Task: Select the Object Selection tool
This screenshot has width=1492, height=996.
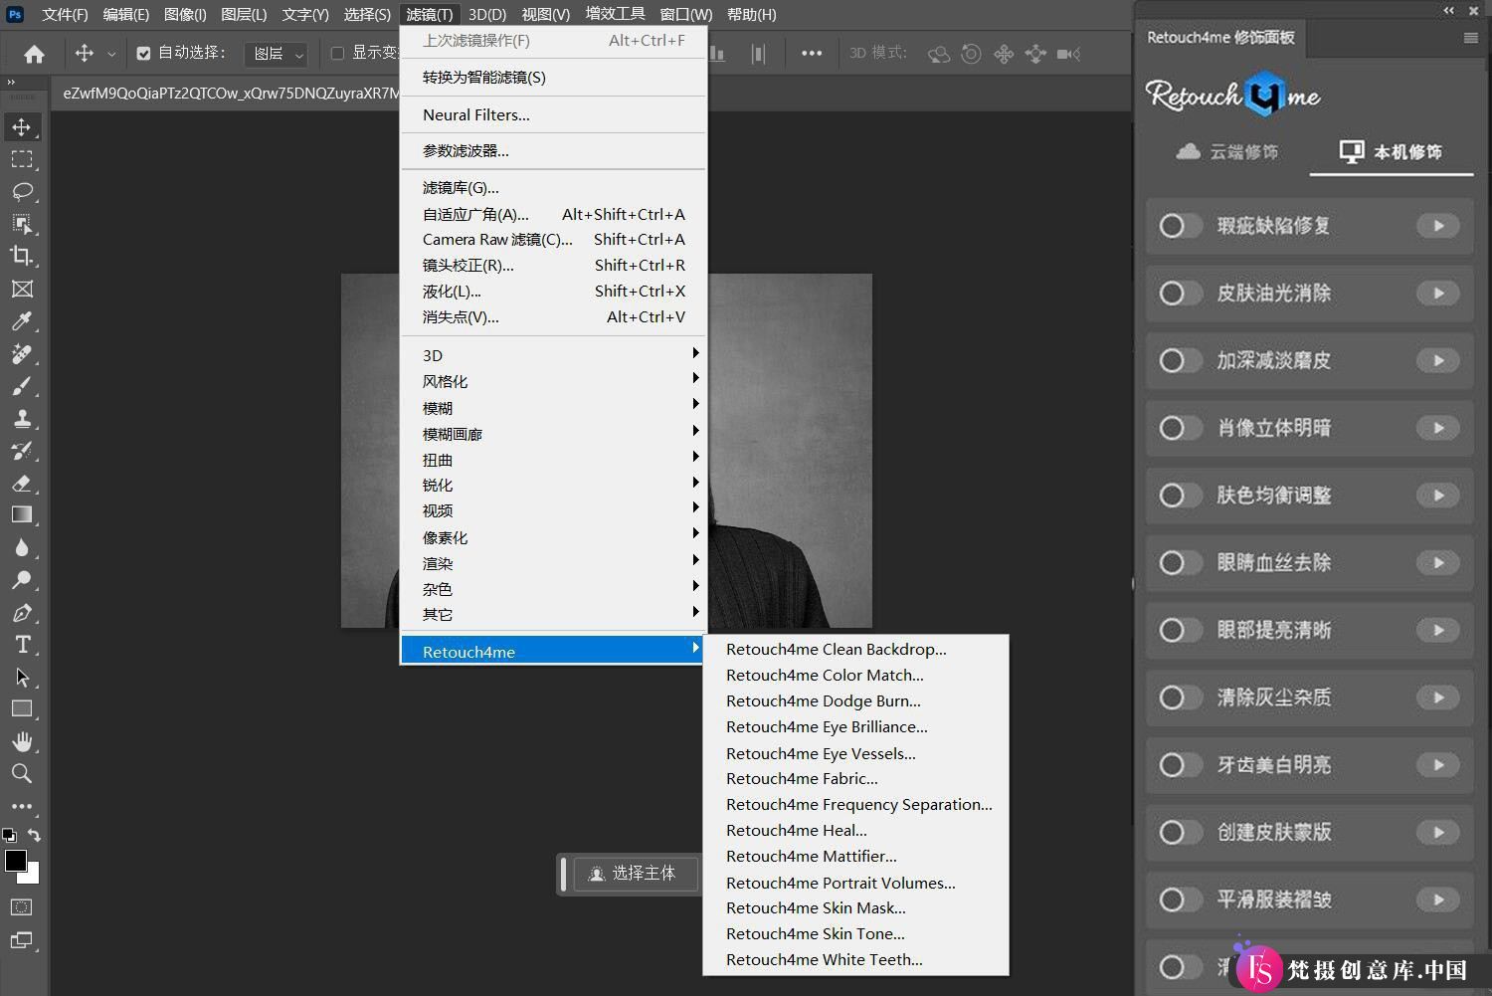Action: click(22, 224)
